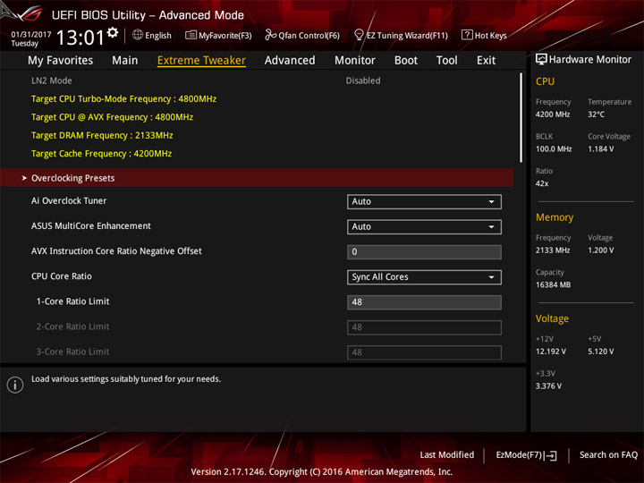Open the My Favorites tab

61,61
